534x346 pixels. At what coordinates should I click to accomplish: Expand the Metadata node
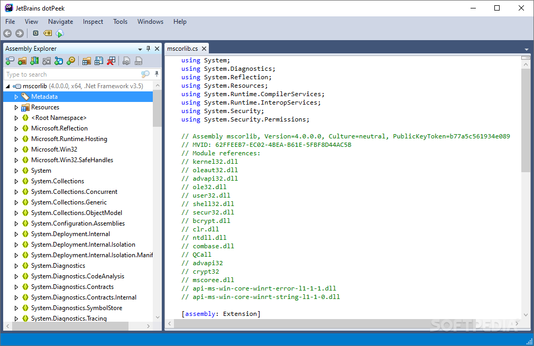[16, 97]
